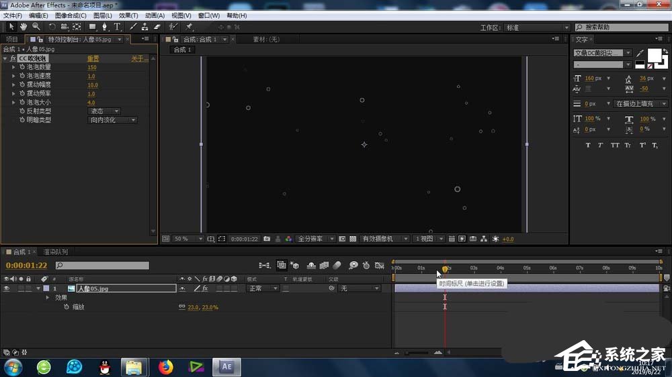Click 重置 to reset the effect

(x=93, y=58)
